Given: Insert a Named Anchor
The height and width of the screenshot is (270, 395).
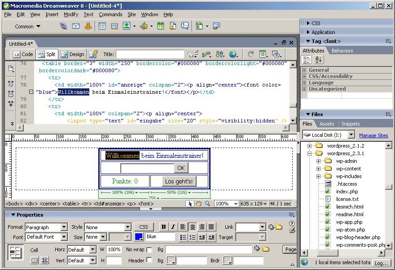Looking at the screenshot, I should click(88, 26).
